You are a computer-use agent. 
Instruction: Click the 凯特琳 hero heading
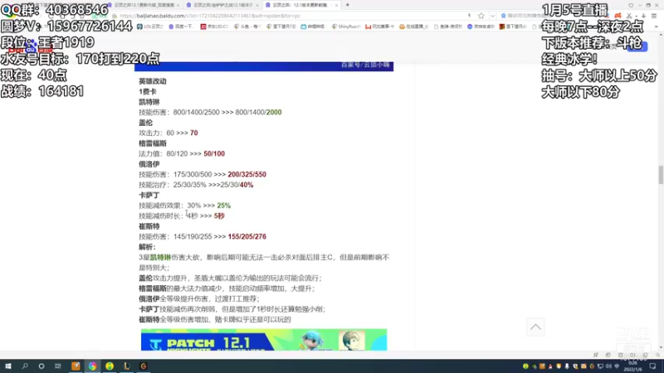pyautogui.click(x=149, y=102)
